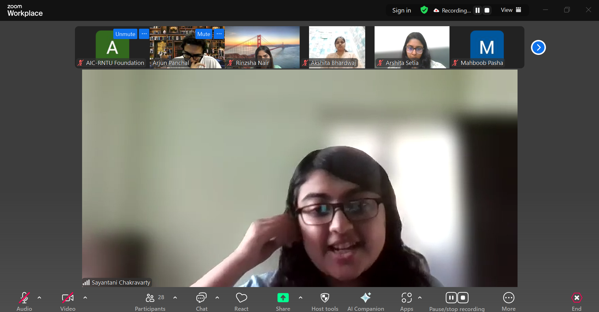This screenshot has height=312, width=599.
Task: Click the green Share screen button
Action: [283, 298]
